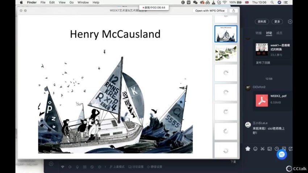Click the VLC cone menu bar icon

[x=213, y=3]
